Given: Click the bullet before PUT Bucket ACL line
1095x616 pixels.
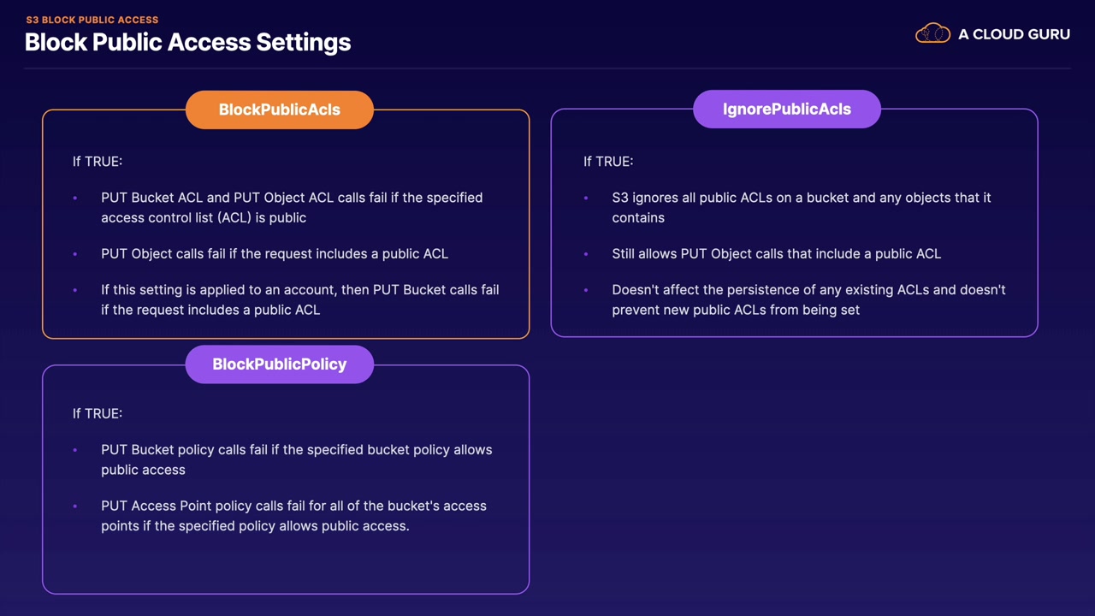Looking at the screenshot, I should click(75, 198).
